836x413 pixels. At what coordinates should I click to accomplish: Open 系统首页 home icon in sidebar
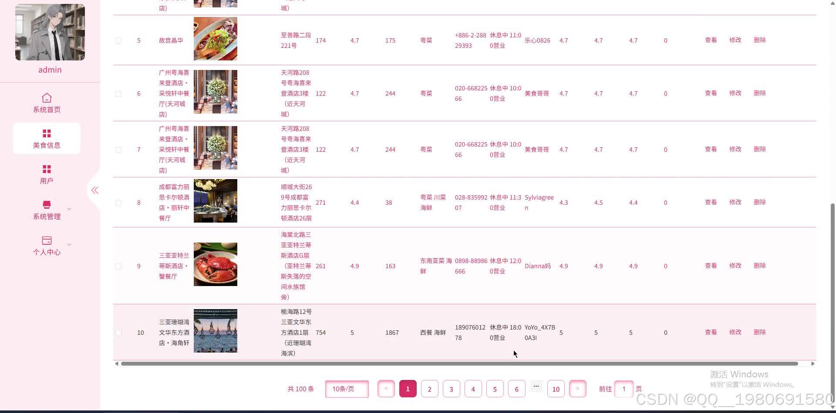point(47,98)
